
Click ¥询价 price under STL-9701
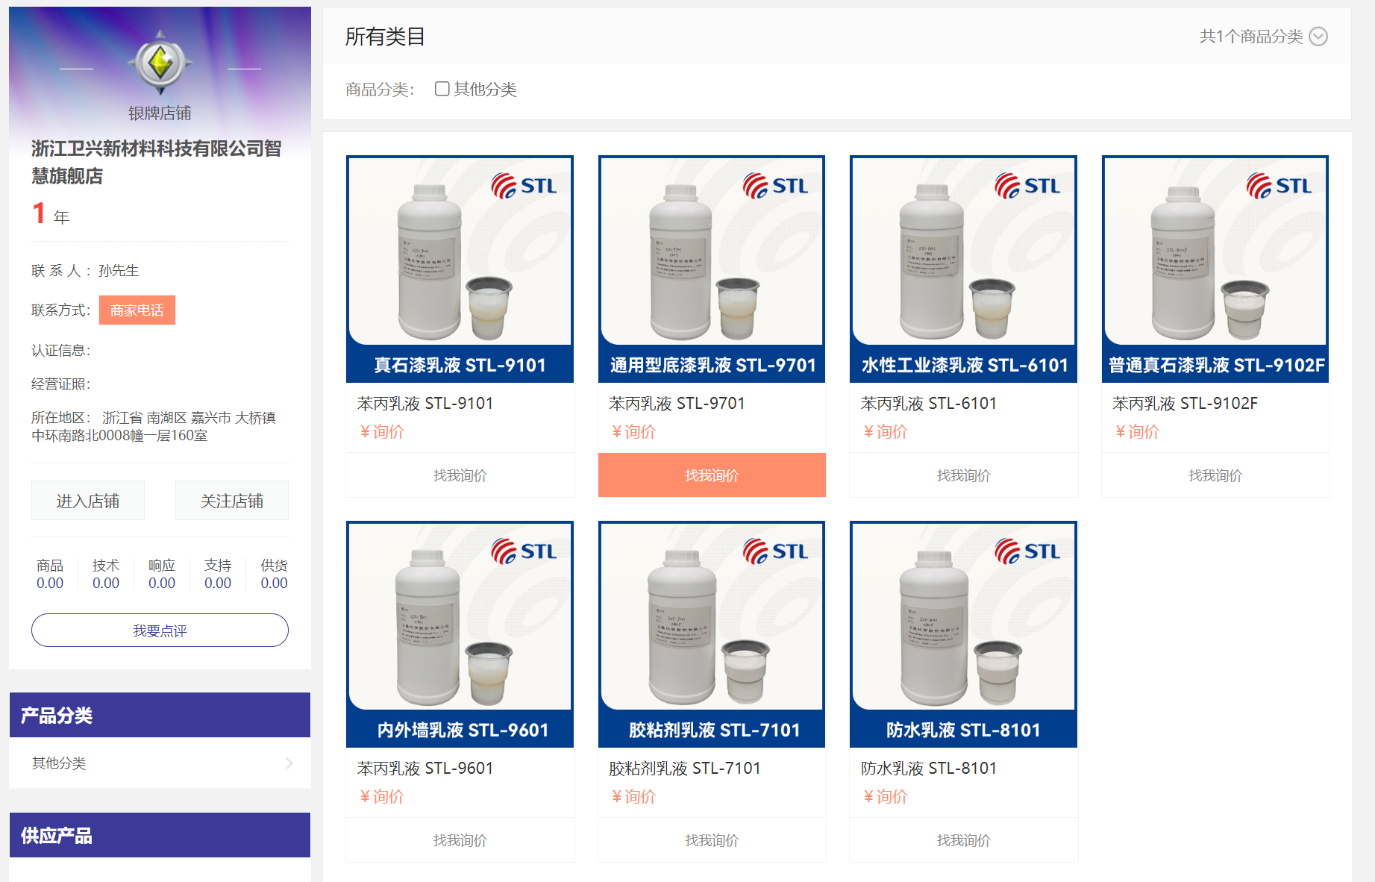(633, 432)
